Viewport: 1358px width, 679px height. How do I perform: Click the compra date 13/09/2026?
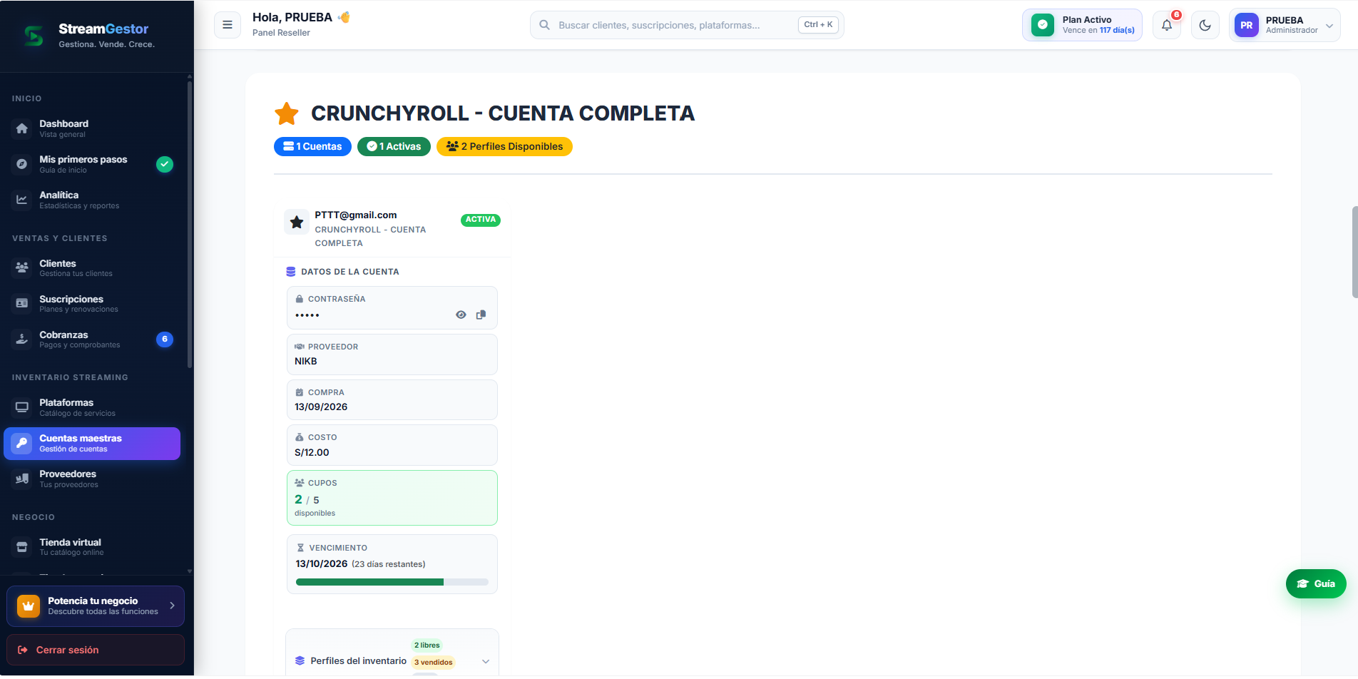[x=321, y=407]
